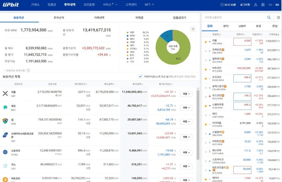
Task: Open the NFT external link
Action: coord(149,5)
